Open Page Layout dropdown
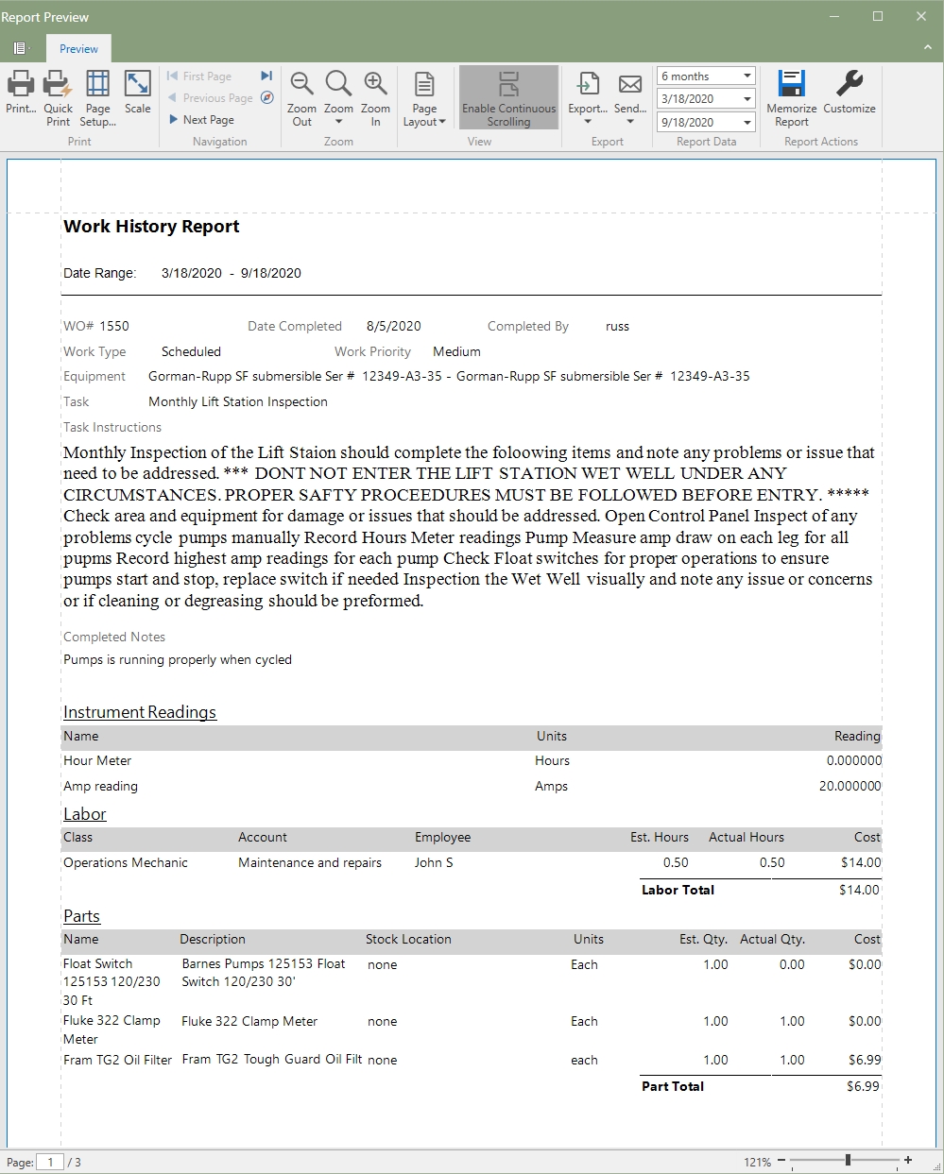 pyautogui.click(x=424, y=98)
